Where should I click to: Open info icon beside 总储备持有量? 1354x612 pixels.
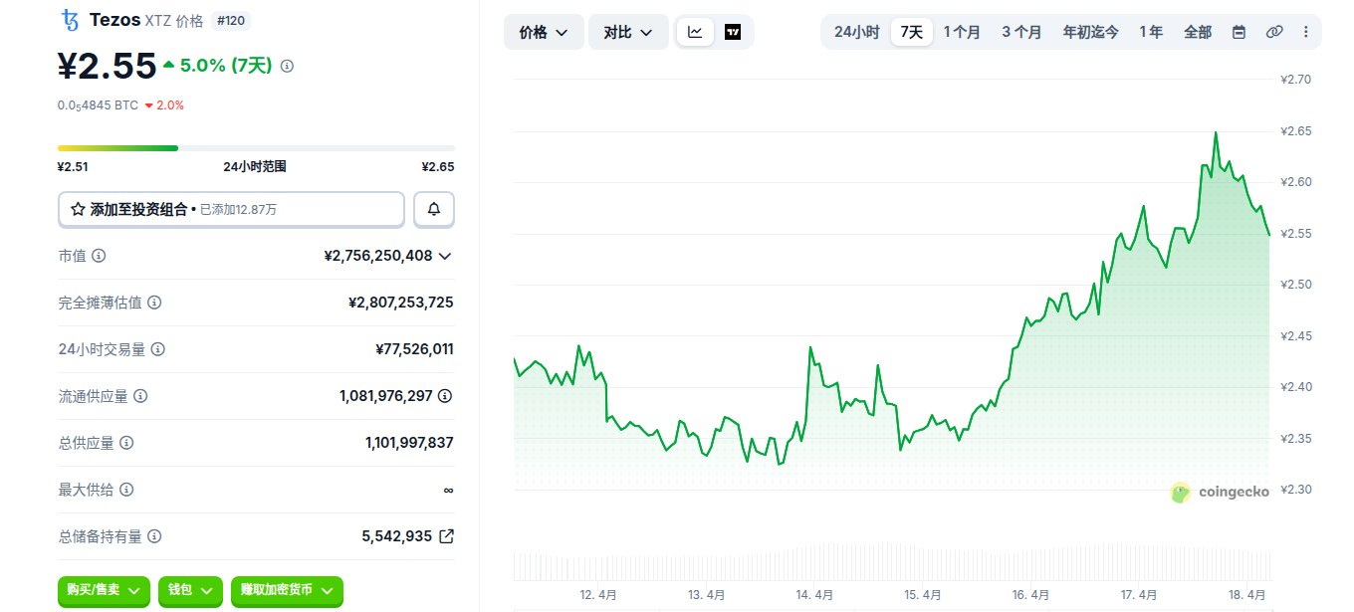(x=154, y=536)
